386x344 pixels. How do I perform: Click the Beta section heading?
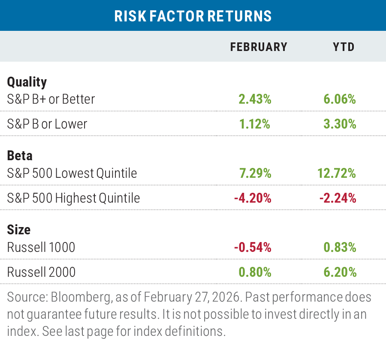tap(20, 155)
